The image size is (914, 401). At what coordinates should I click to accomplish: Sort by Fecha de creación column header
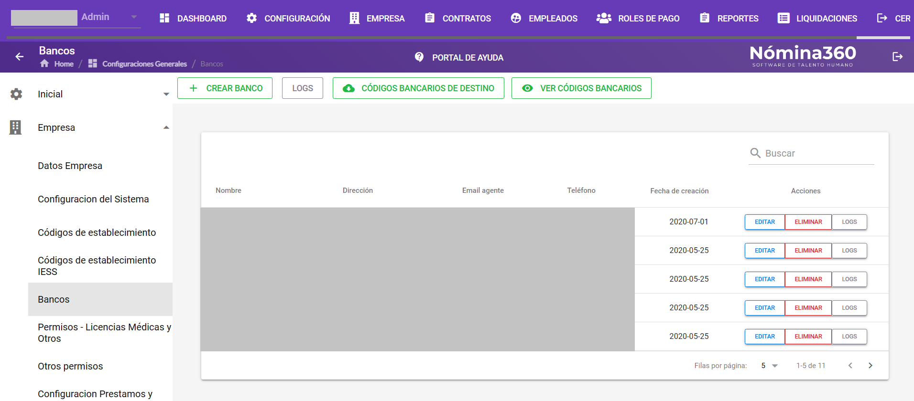(679, 191)
